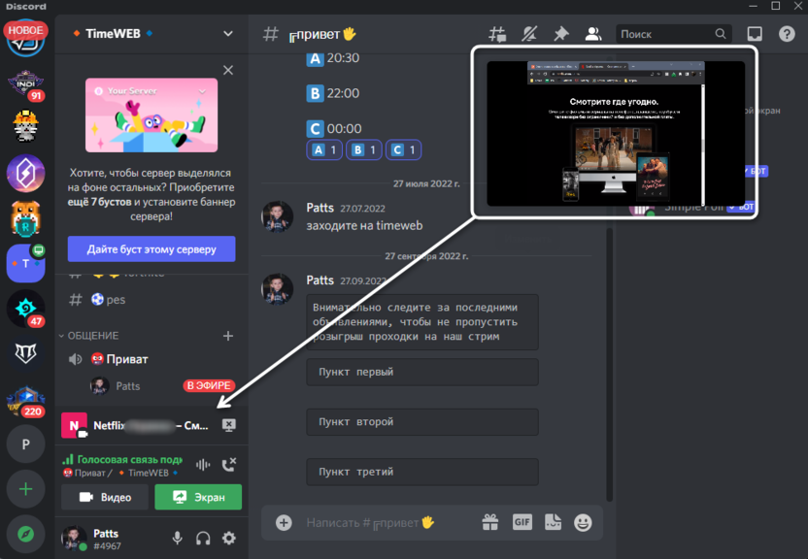Screen dimensions: 808x559
Task: Click the Search field in header
Action: click(674, 34)
